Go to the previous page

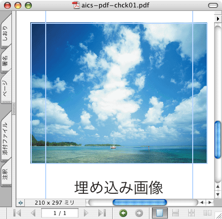(33, 213)
